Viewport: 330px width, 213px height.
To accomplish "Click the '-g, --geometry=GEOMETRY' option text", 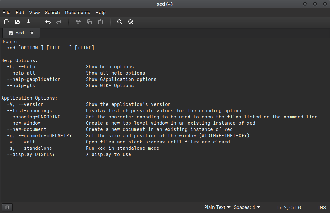I will [39, 136].
